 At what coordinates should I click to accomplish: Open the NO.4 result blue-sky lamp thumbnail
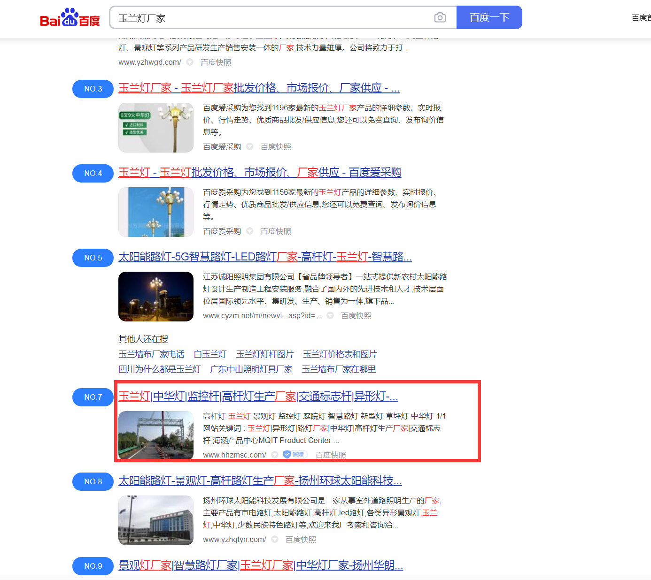click(x=156, y=212)
